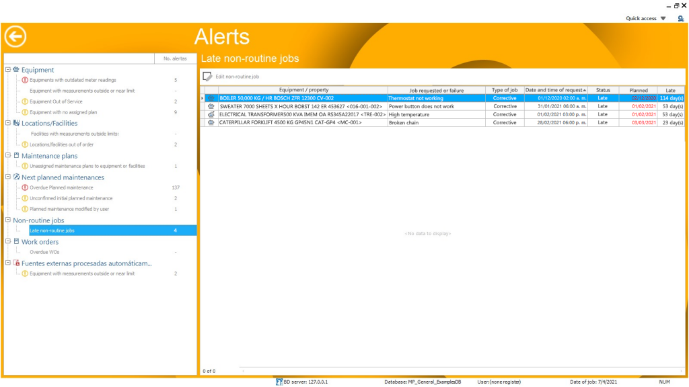The height and width of the screenshot is (387, 689).
Task: Click equipment icon in BOILER row
Action: click(x=211, y=98)
